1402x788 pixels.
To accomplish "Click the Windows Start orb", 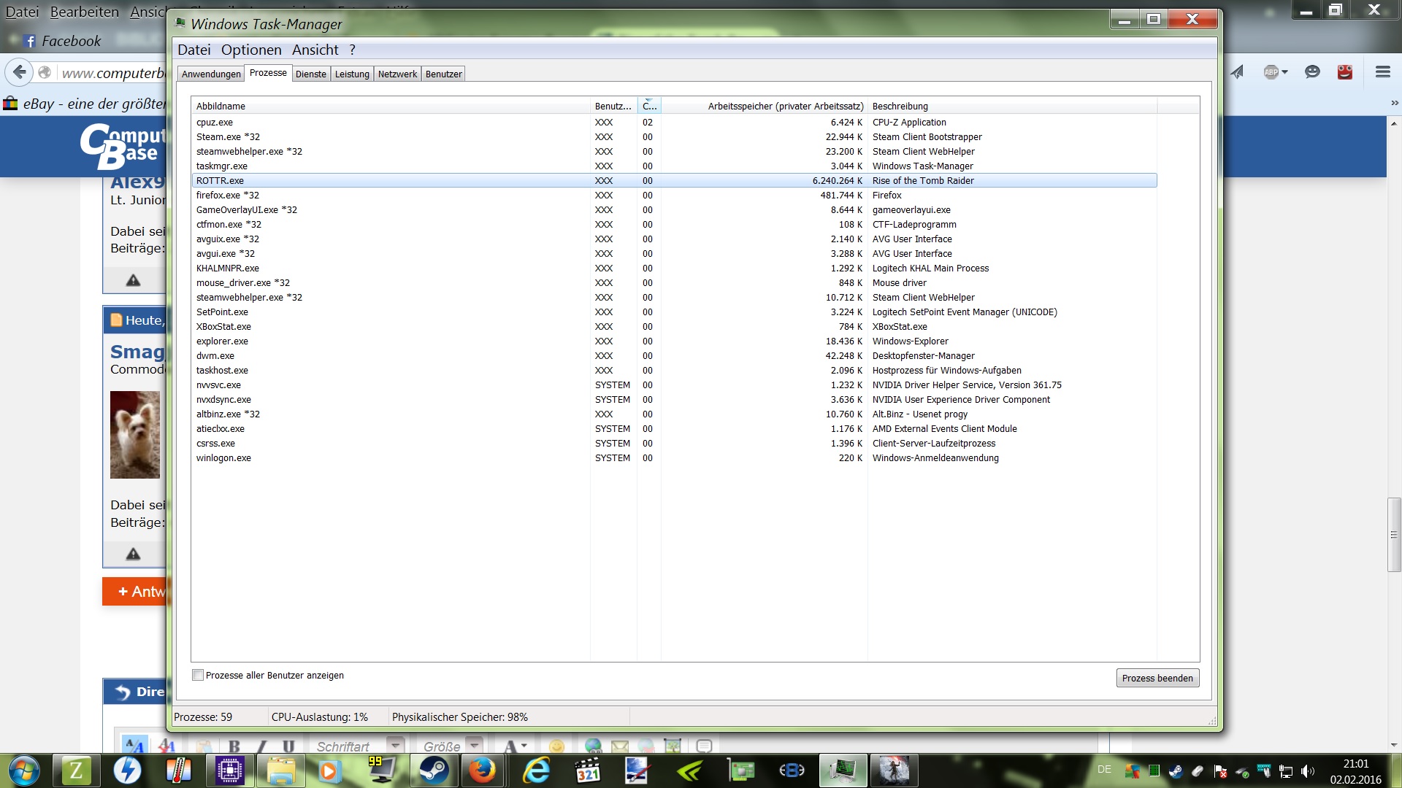I will (23, 770).
